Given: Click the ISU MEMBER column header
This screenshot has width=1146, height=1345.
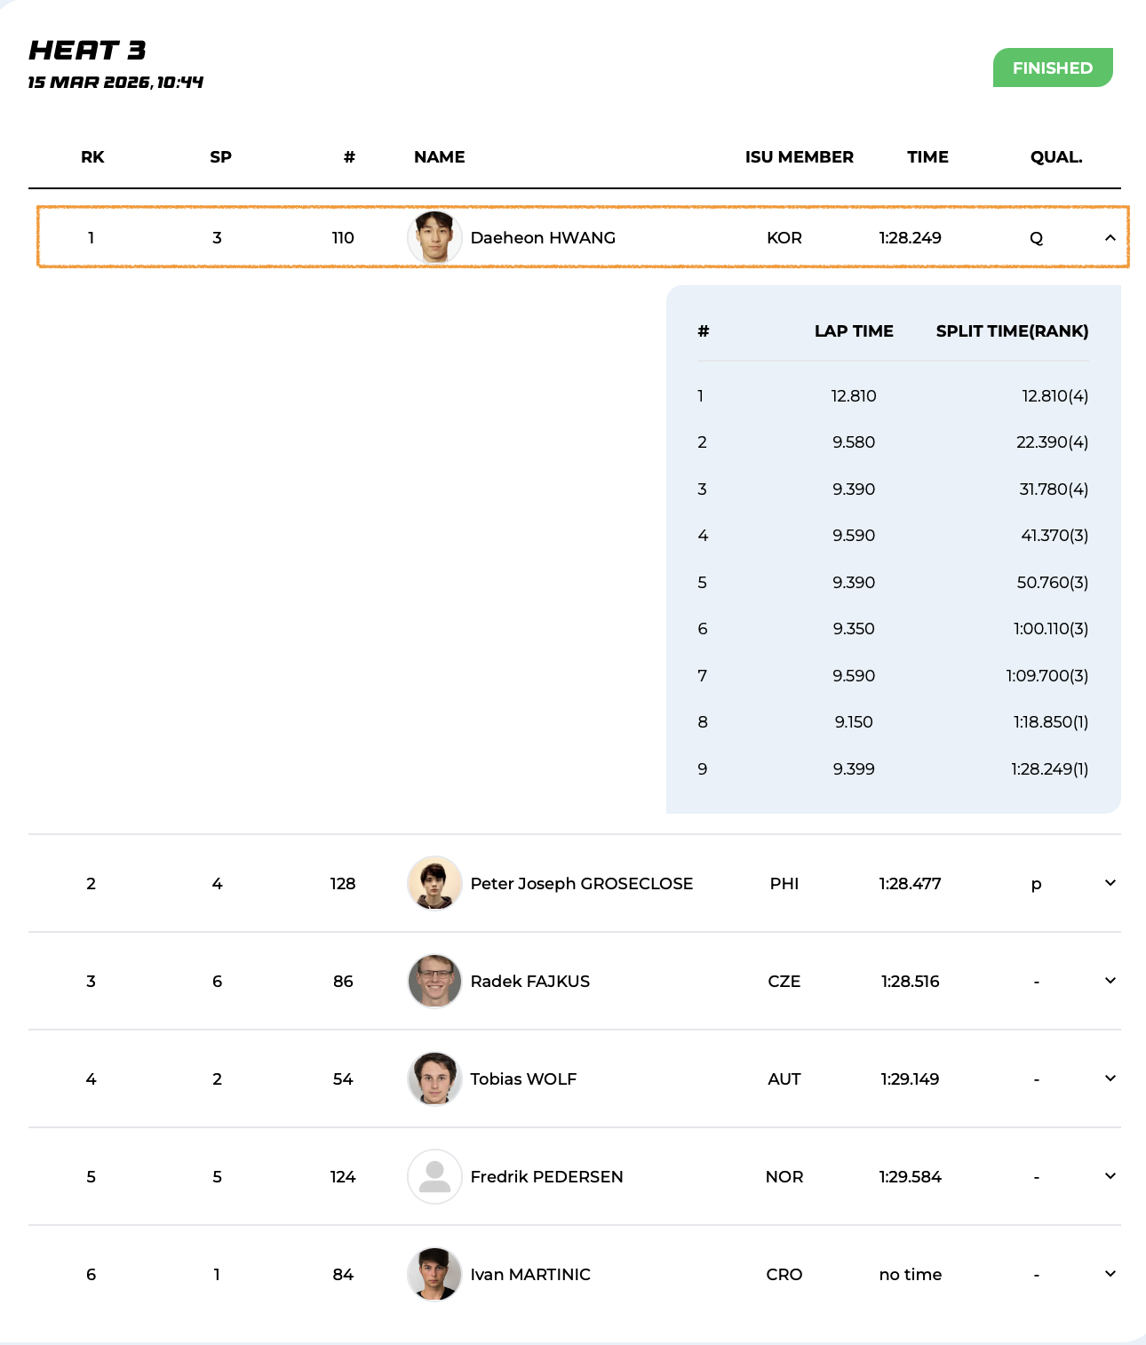Looking at the screenshot, I should [799, 157].
